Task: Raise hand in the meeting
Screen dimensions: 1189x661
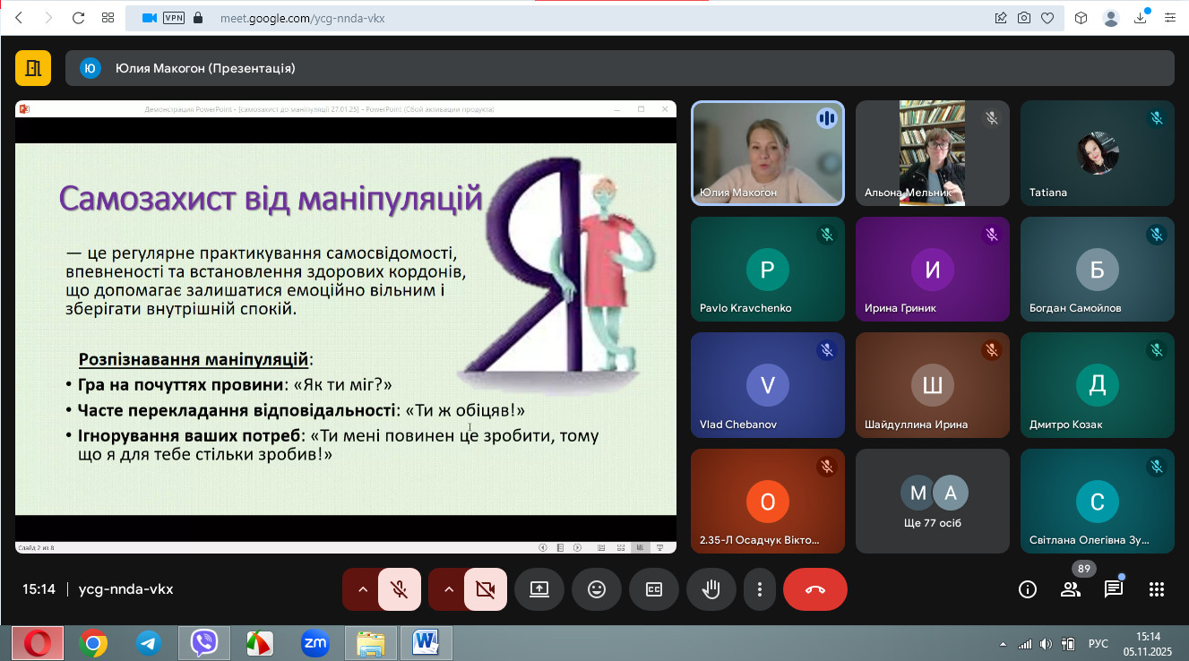Action: (x=711, y=589)
